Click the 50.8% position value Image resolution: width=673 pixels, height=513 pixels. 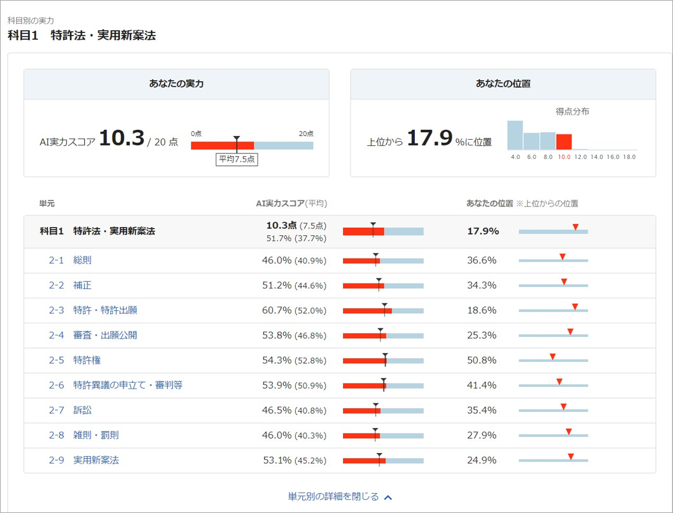[x=482, y=359]
